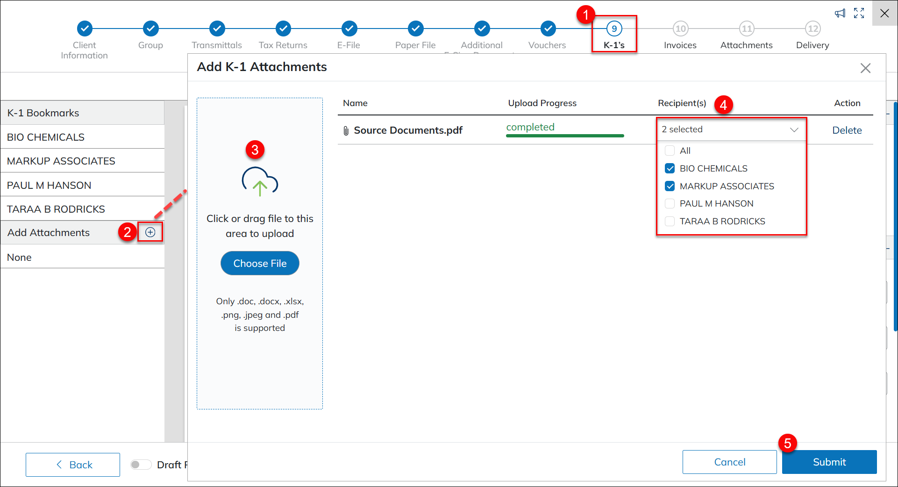Click the Vouchers step checkmark circle
The height and width of the screenshot is (487, 898).
coord(548,29)
